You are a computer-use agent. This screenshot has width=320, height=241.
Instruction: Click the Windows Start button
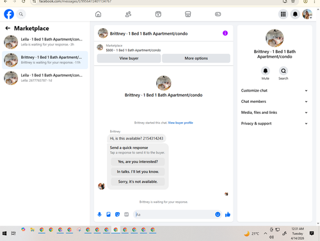(4, 233)
